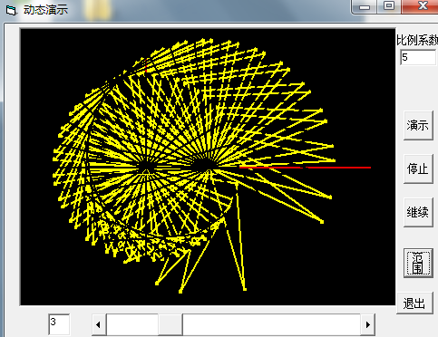Click the 演示 demo button

(418, 125)
